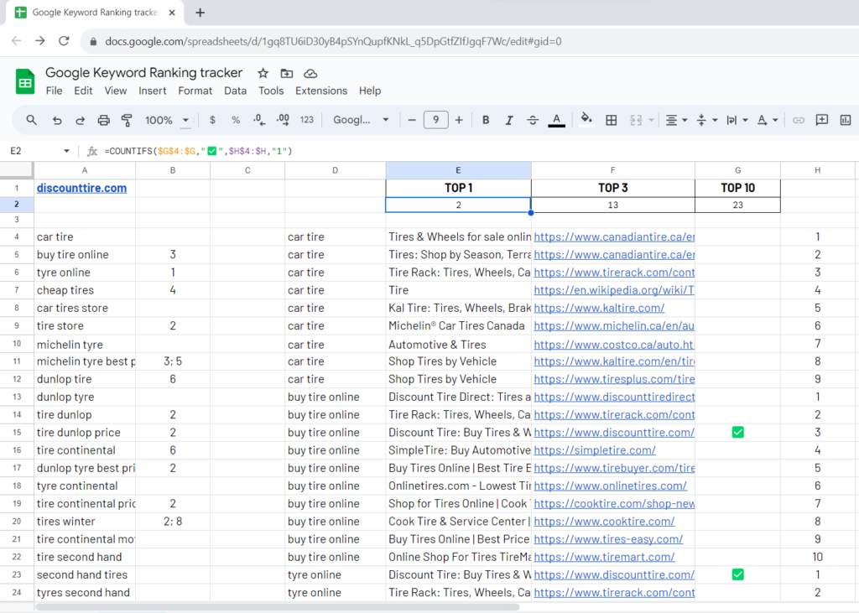This screenshot has width=859, height=613.
Task: Decrease font size with minus button
Action: pyautogui.click(x=412, y=120)
